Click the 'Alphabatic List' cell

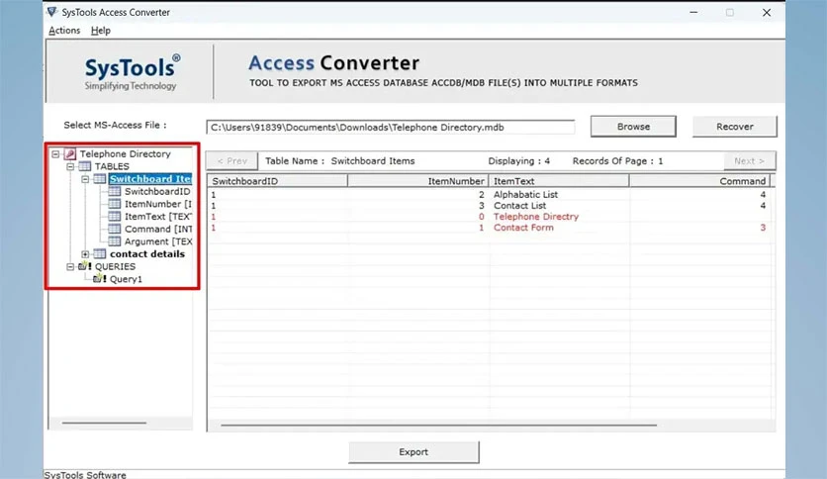point(525,195)
